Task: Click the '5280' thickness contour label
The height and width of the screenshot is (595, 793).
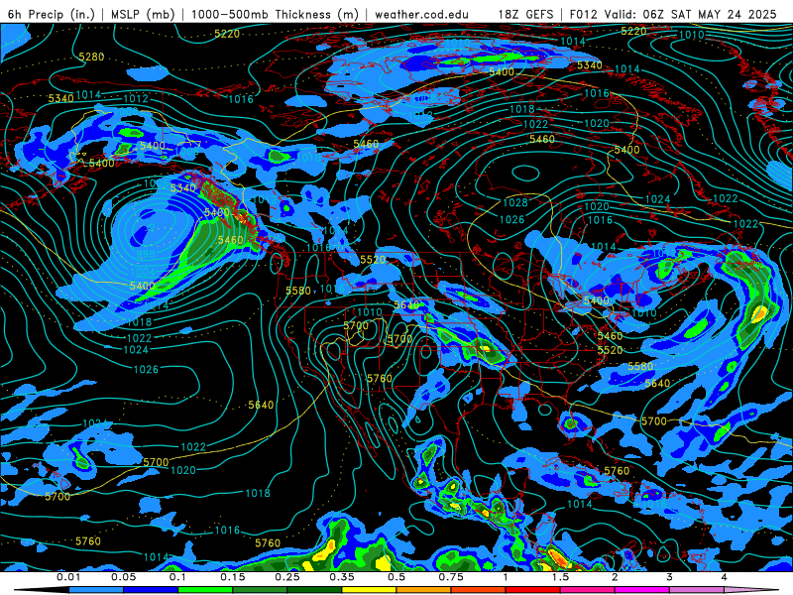Action: 91,58
